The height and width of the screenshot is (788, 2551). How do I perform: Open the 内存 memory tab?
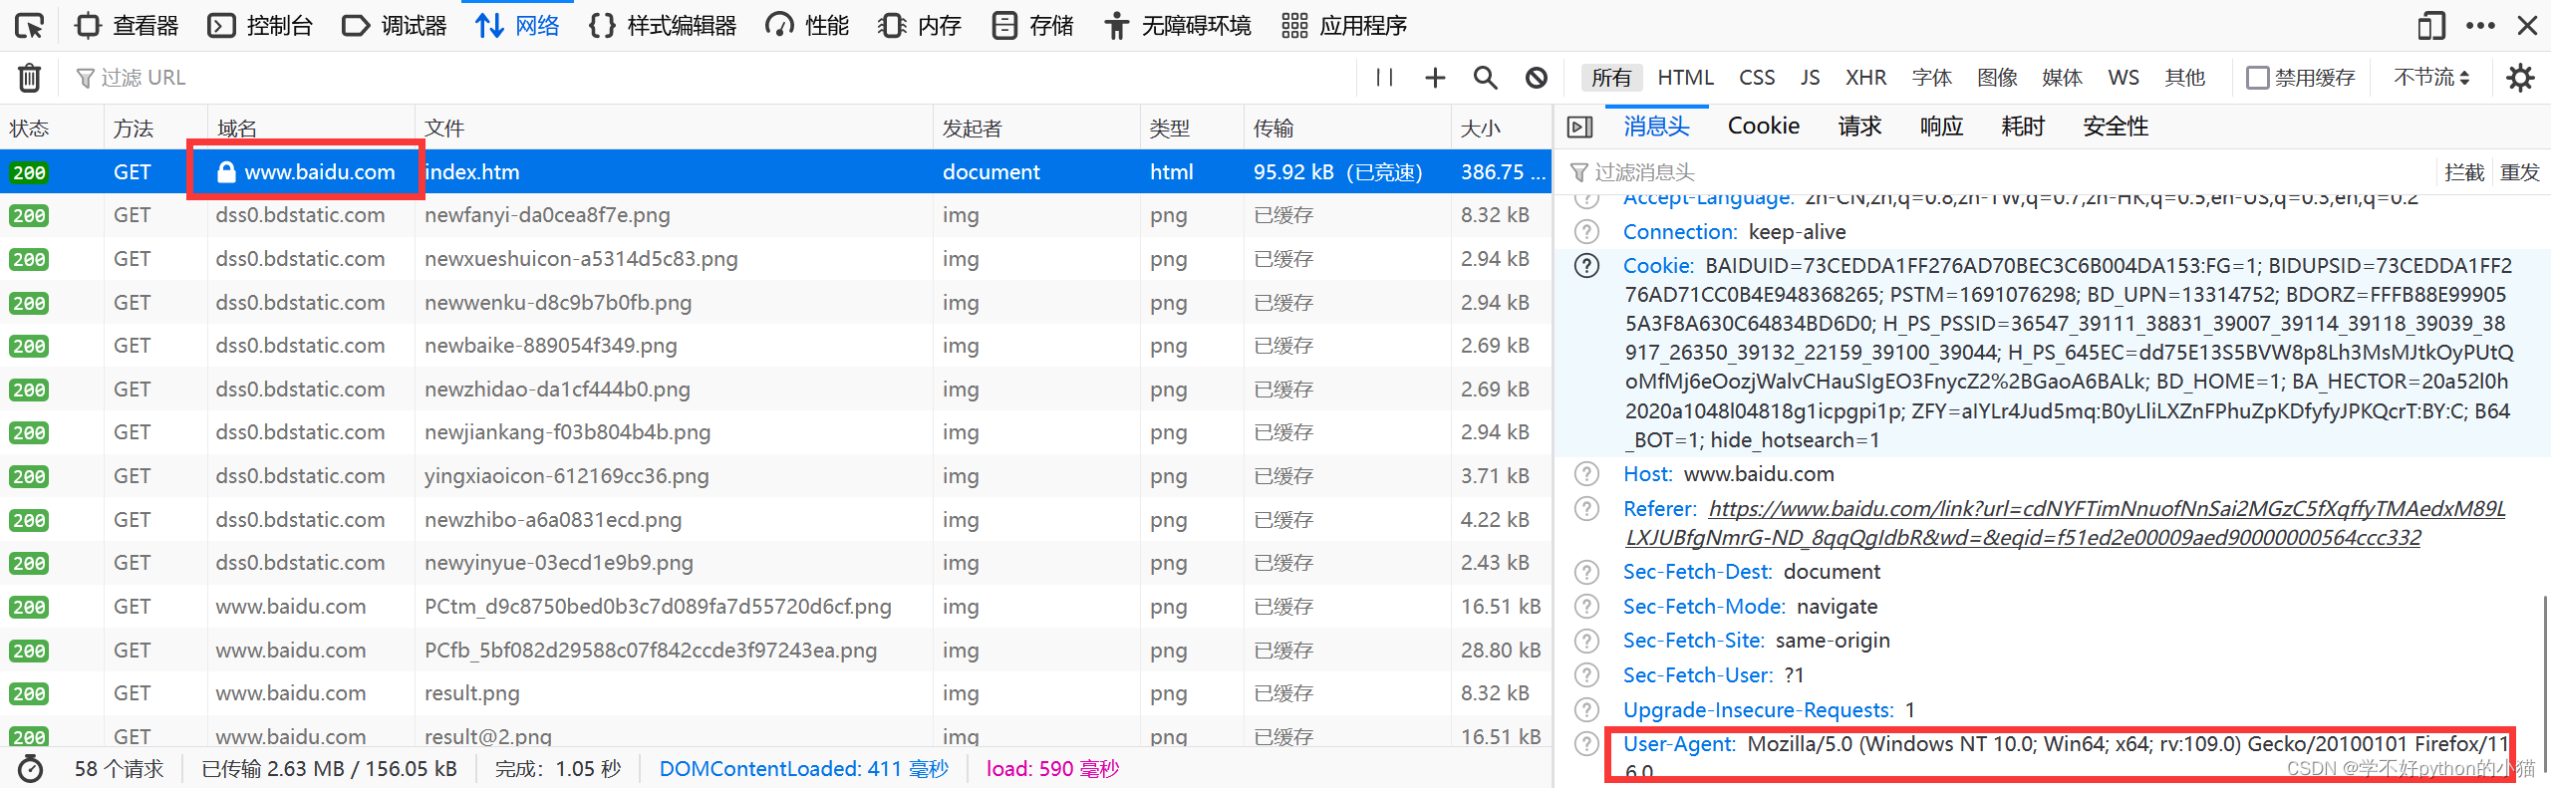[920, 26]
